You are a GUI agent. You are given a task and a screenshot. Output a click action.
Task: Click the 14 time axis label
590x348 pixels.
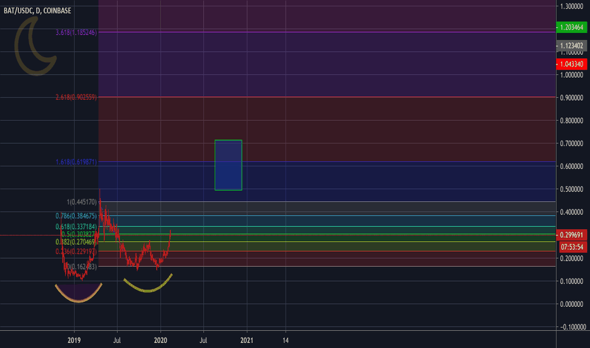click(286, 340)
